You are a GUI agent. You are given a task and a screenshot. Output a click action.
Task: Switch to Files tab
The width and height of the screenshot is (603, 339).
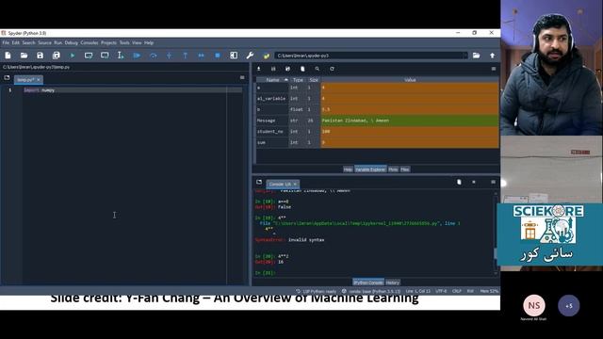[405, 169]
